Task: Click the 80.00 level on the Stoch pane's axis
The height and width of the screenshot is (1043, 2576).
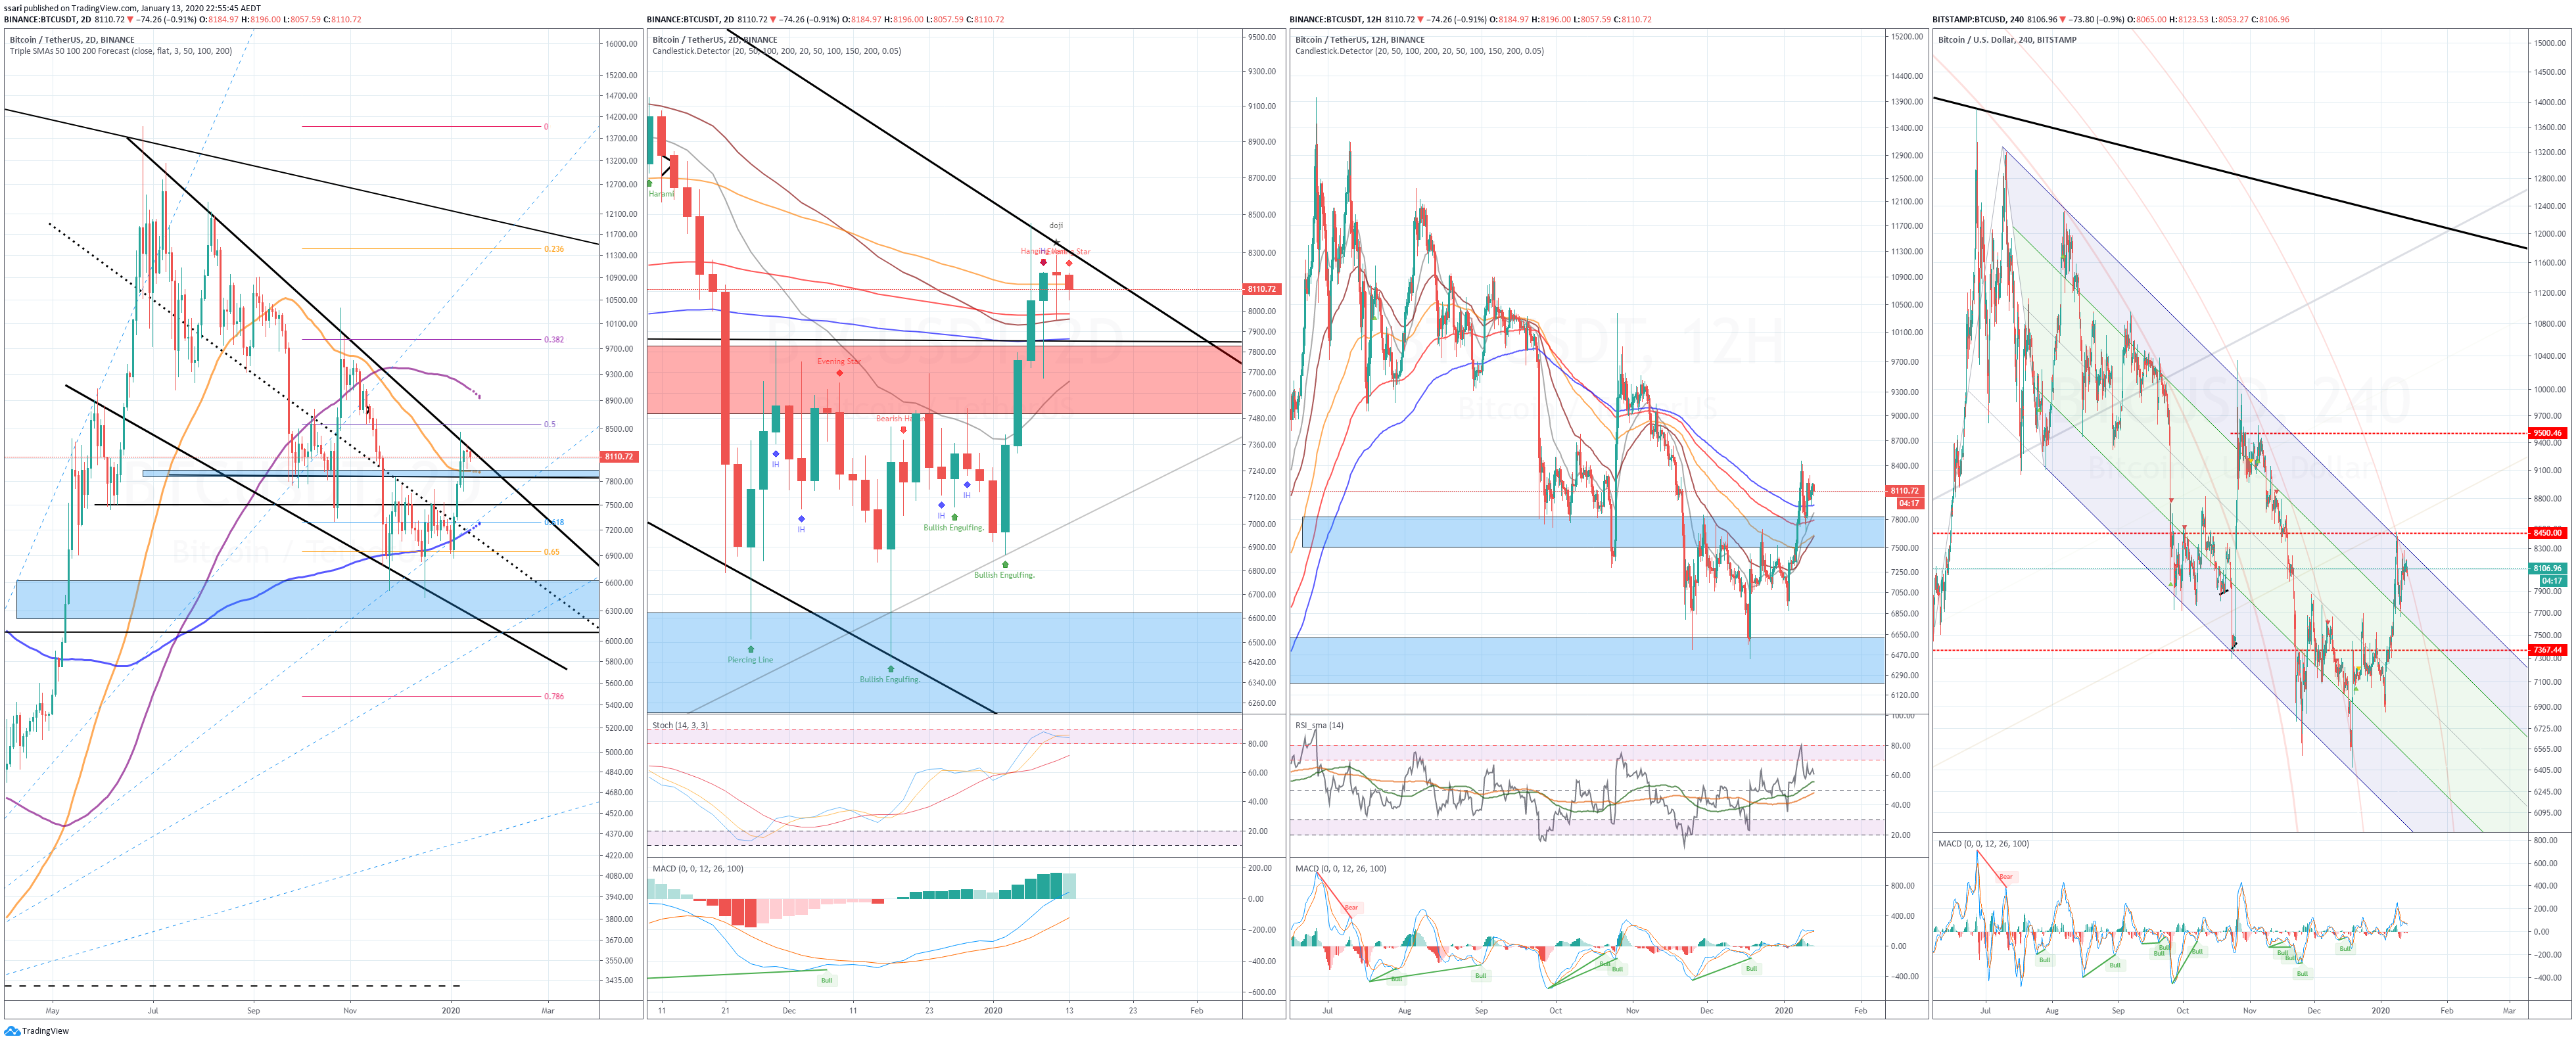Action: (x=1258, y=744)
